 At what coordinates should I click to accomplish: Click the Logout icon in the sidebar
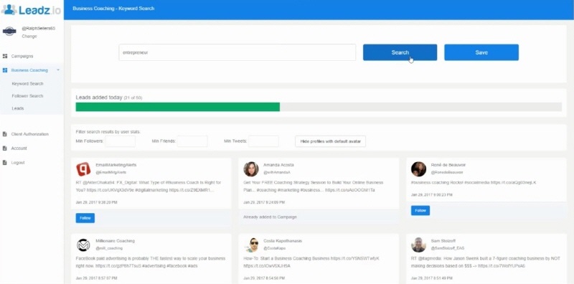(5, 163)
